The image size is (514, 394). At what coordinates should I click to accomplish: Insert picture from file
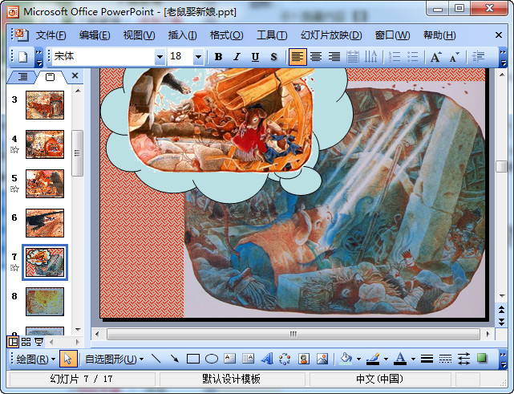[x=322, y=359]
